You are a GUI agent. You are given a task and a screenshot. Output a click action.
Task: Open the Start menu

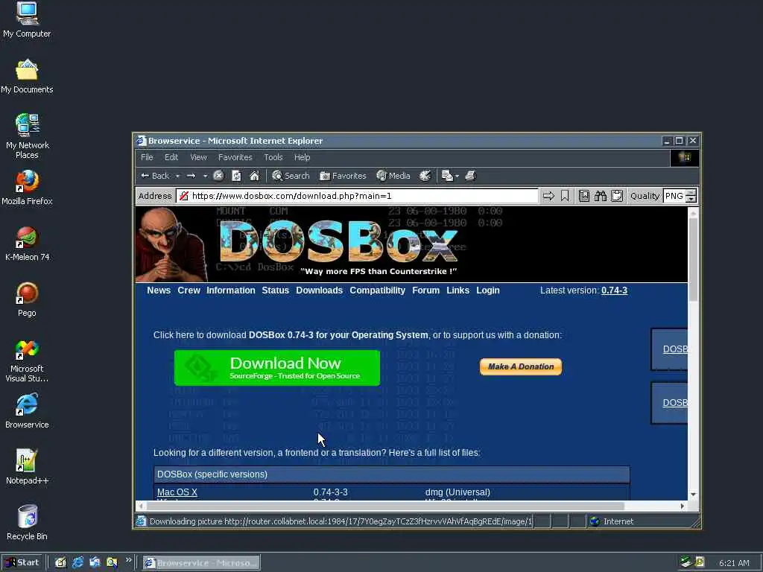[22, 563]
